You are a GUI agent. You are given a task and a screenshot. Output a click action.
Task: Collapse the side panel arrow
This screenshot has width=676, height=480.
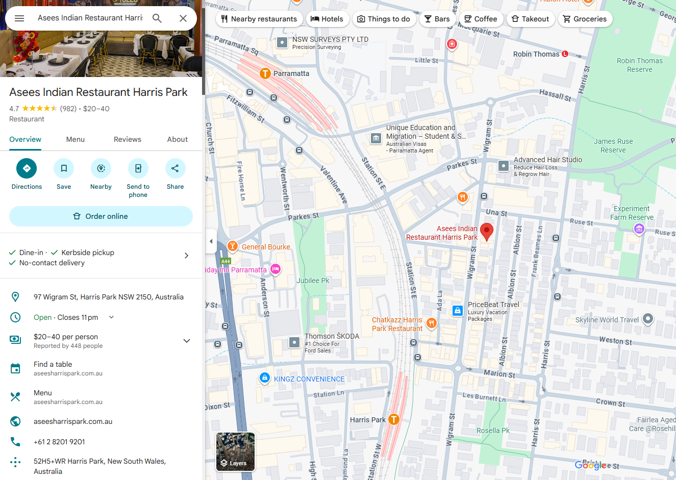tap(211, 241)
